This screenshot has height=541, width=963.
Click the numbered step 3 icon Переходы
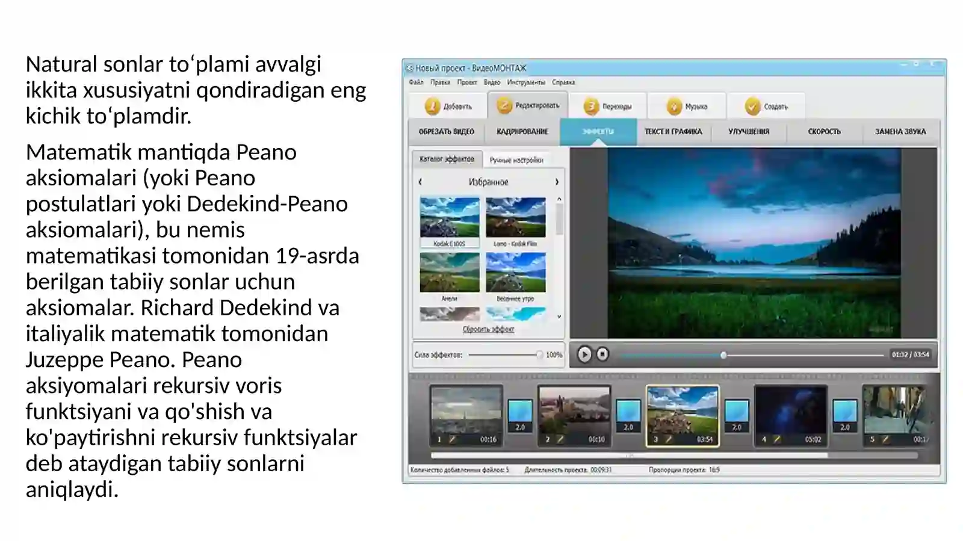pos(592,107)
